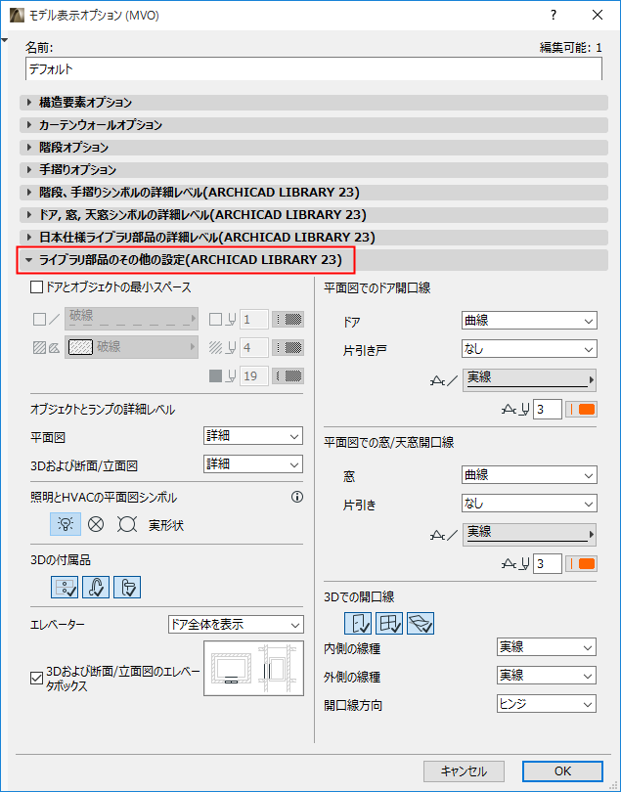Select the circle-in-brackets lighting symbol icon
Screen dimensions: 621x792
click(x=127, y=524)
